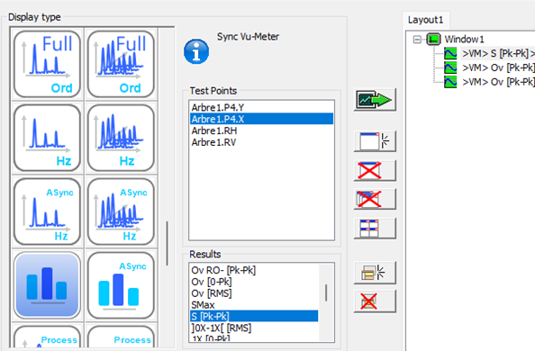The height and width of the screenshot is (351, 535).
Task: Select the first >VM> Ov [Pk-Pk] tree item
Action: pos(498,67)
